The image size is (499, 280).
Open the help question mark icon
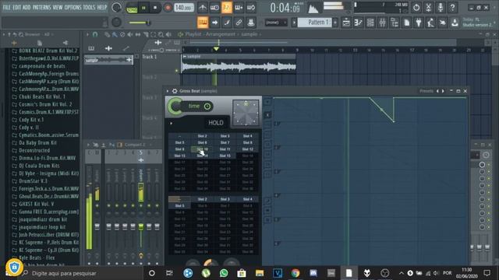pos(452,7)
